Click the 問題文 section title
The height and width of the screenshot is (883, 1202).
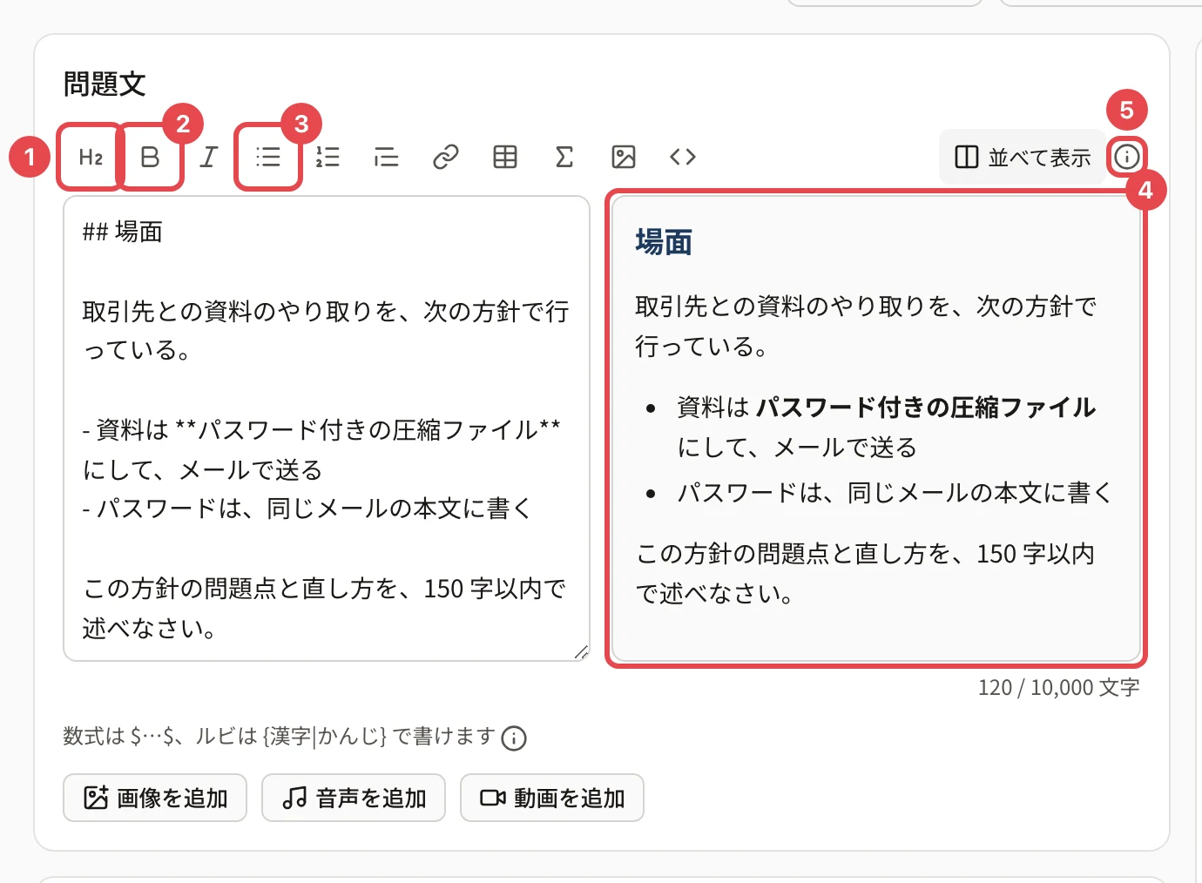coord(105,84)
